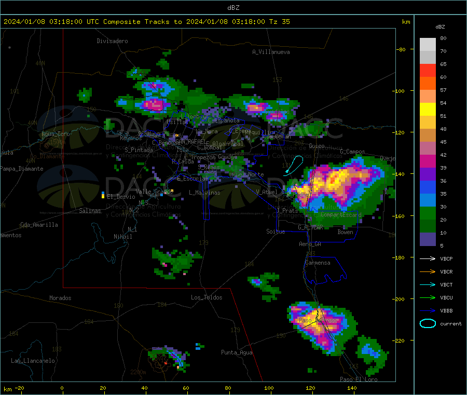Click the 120 km horizontal axis tick label
Viewport: 467px width, 395px height.
click(x=310, y=388)
